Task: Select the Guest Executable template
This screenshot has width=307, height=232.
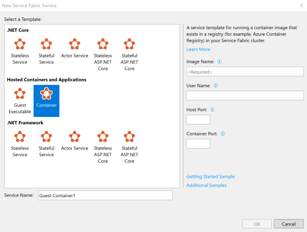Action: tap(20, 101)
